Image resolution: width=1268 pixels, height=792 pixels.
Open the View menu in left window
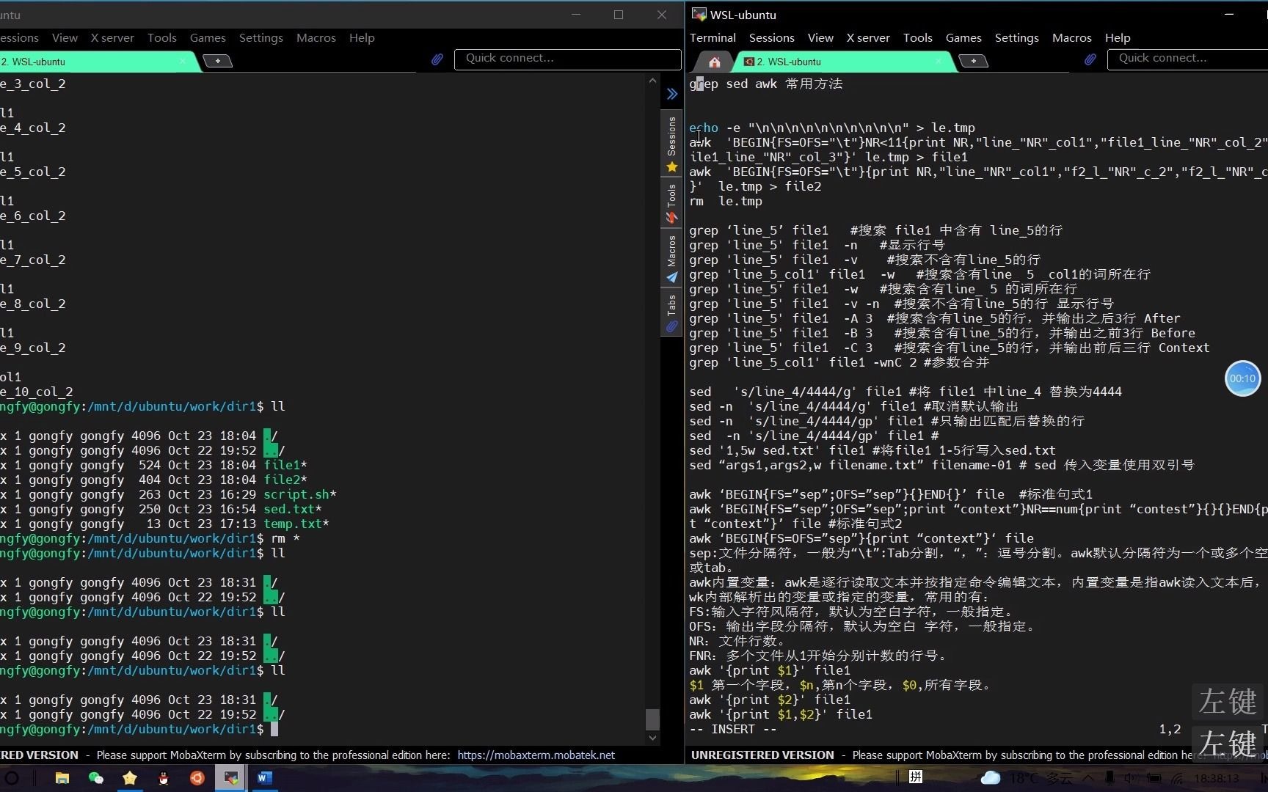tap(65, 37)
